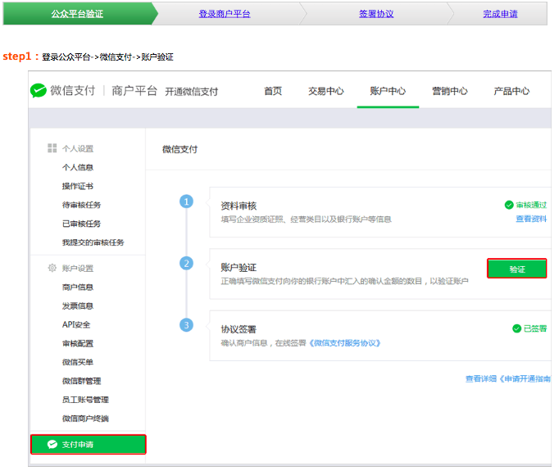Click the 支付申请 sidebar button

(89, 445)
